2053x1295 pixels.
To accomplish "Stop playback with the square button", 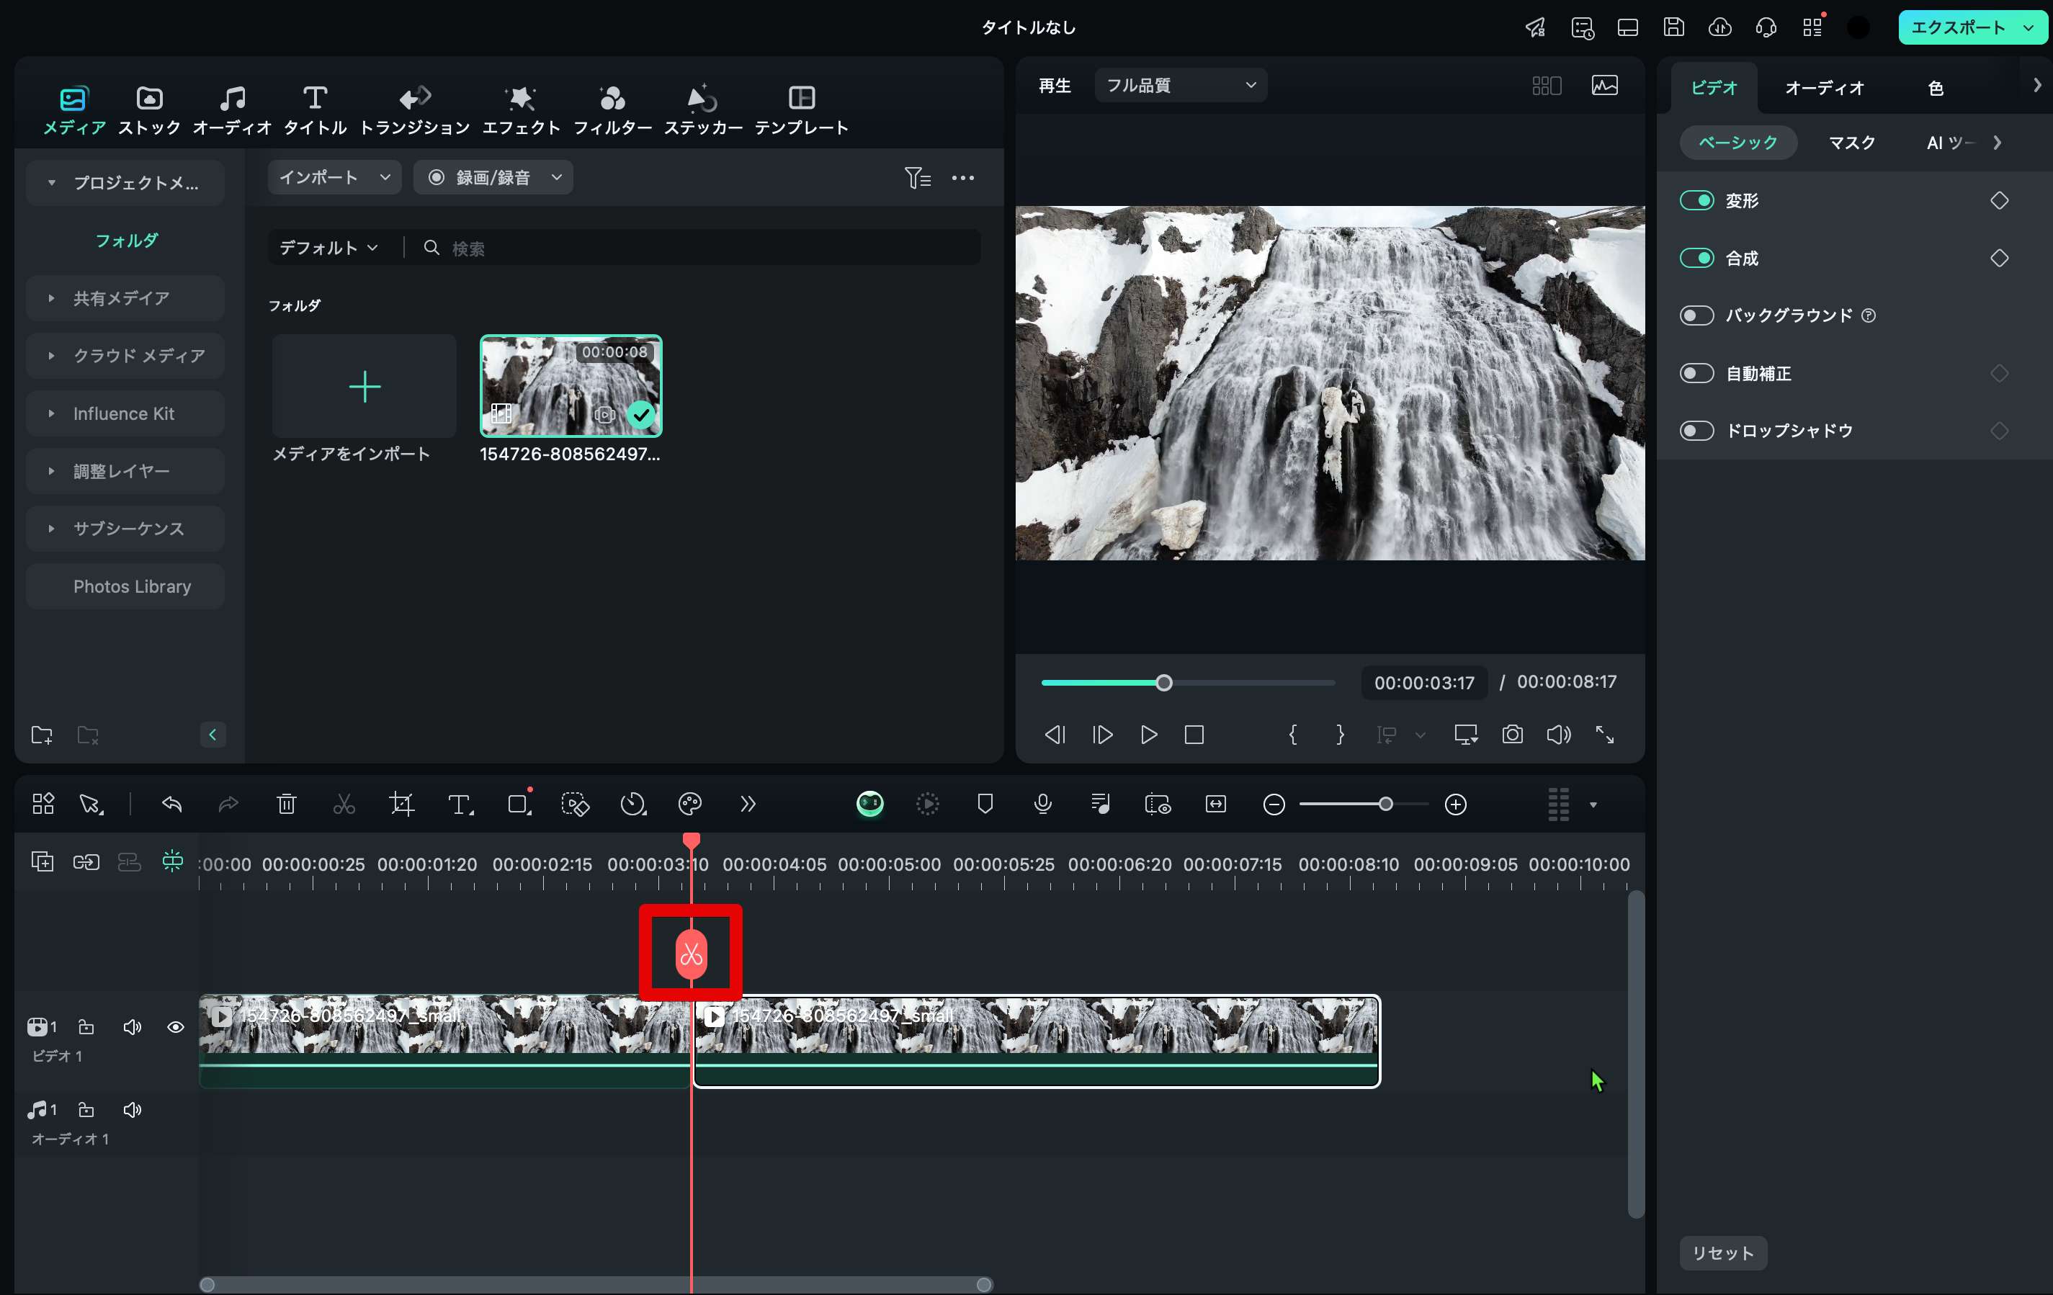I will [1194, 734].
